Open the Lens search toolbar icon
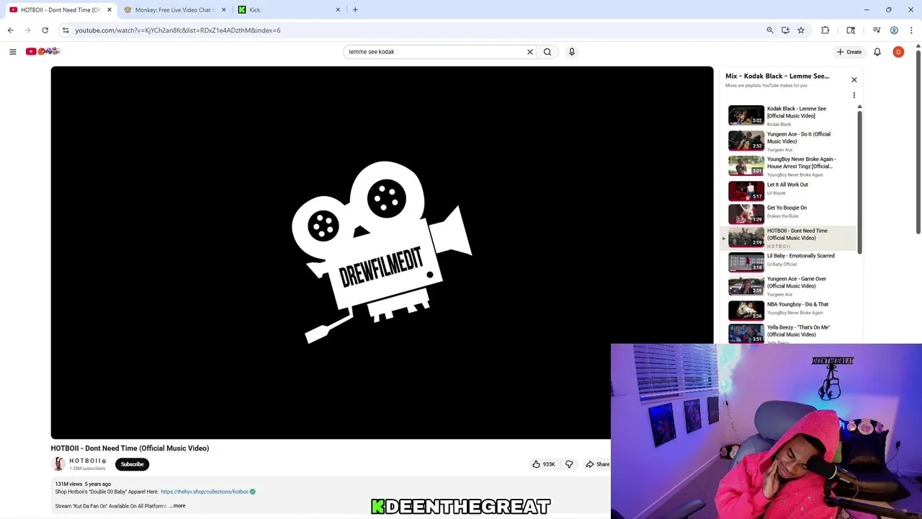The image size is (922, 519). click(x=851, y=30)
